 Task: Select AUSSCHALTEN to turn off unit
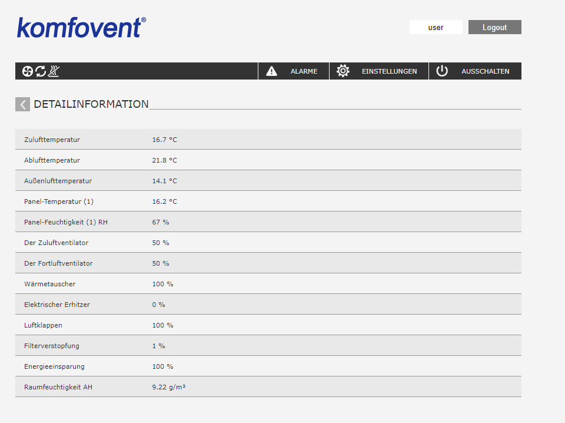point(475,71)
